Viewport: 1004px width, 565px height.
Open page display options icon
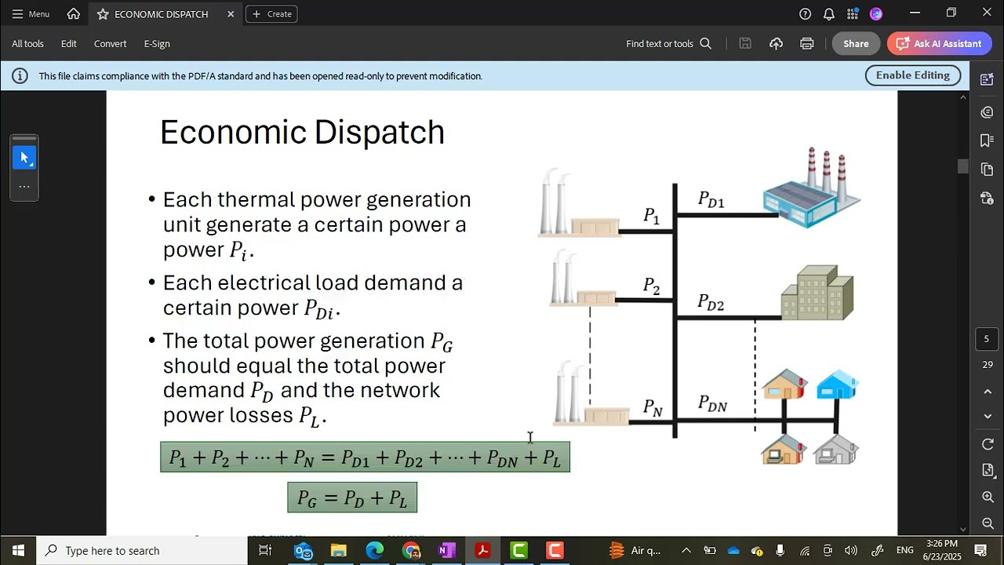tap(988, 470)
